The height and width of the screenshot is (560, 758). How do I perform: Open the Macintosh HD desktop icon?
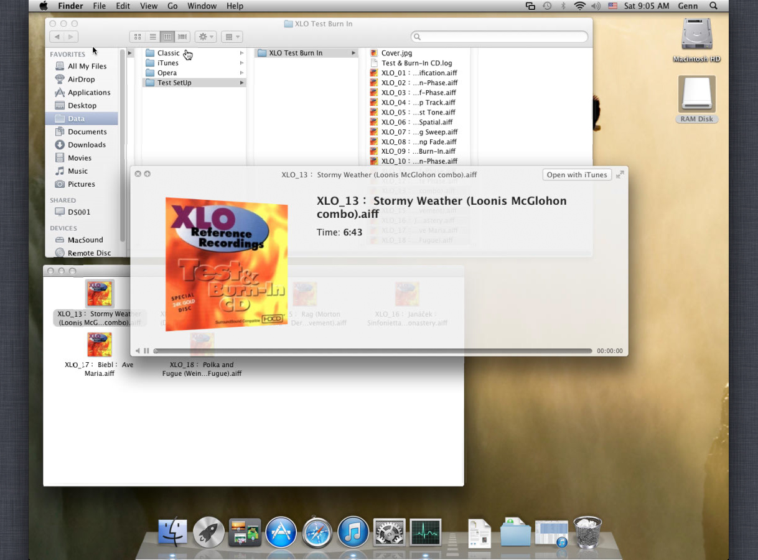[696, 40]
